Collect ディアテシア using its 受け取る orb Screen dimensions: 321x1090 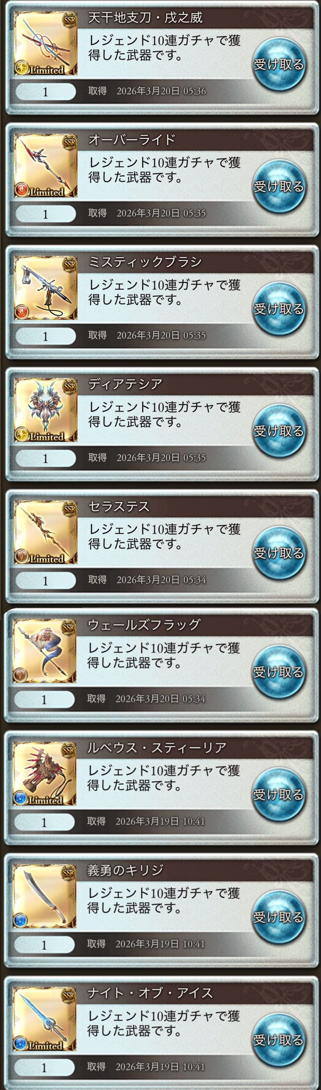point(279,431)
